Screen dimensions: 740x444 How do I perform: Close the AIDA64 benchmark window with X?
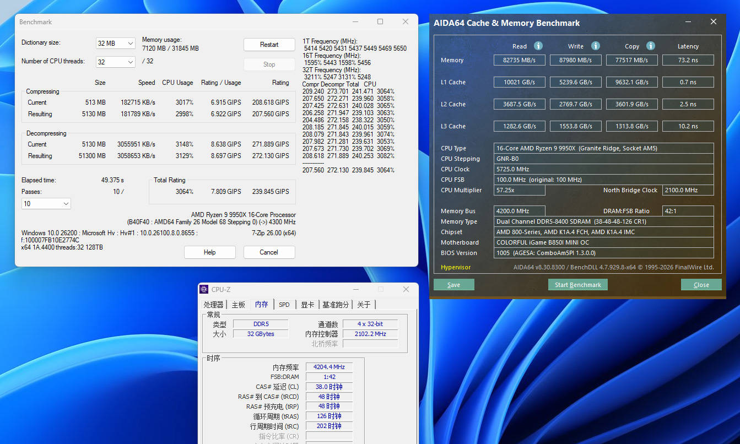pos(714,22)
